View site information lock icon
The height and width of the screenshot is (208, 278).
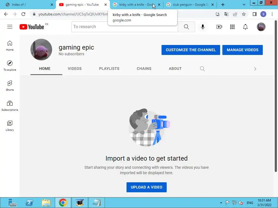point(34,14)
